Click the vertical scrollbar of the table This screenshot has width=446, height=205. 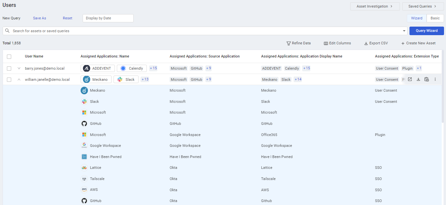click(x=443, y=86)
